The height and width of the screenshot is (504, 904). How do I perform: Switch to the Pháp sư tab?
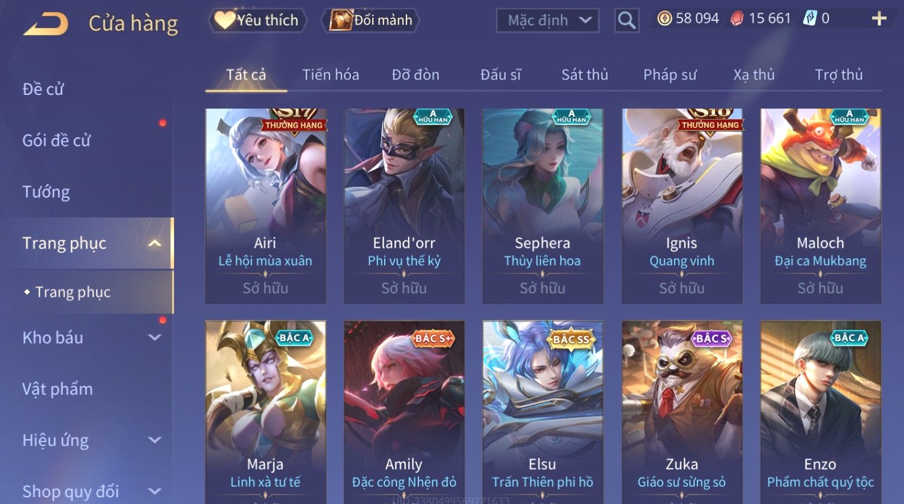pos(670,74)
